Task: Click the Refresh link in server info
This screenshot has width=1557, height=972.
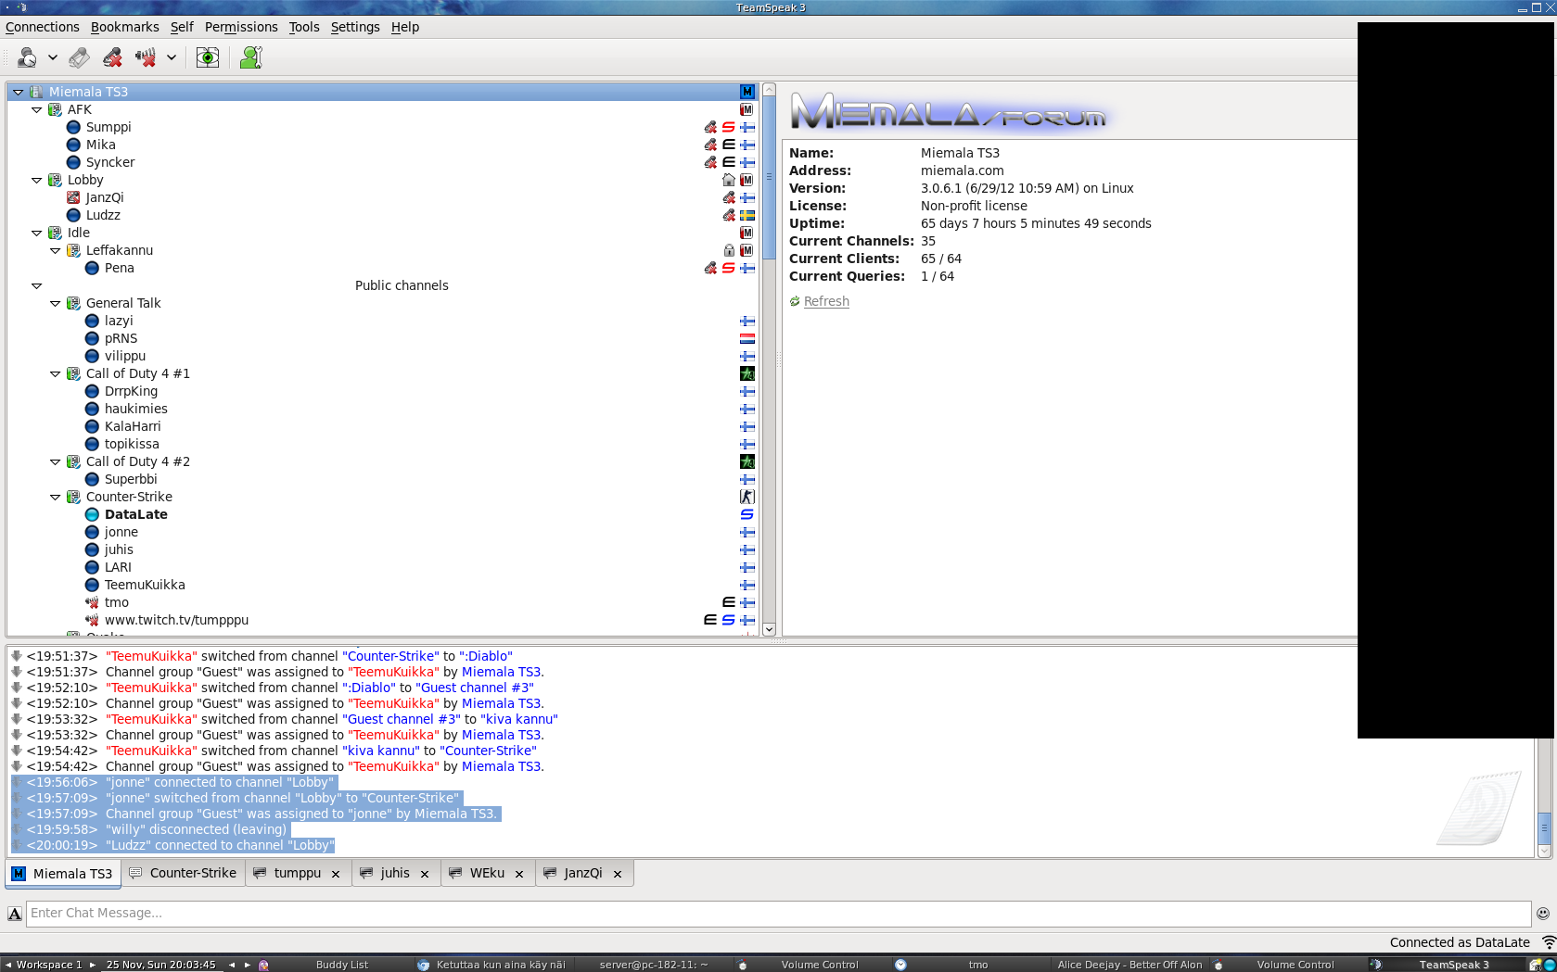Action: point(826,301)
